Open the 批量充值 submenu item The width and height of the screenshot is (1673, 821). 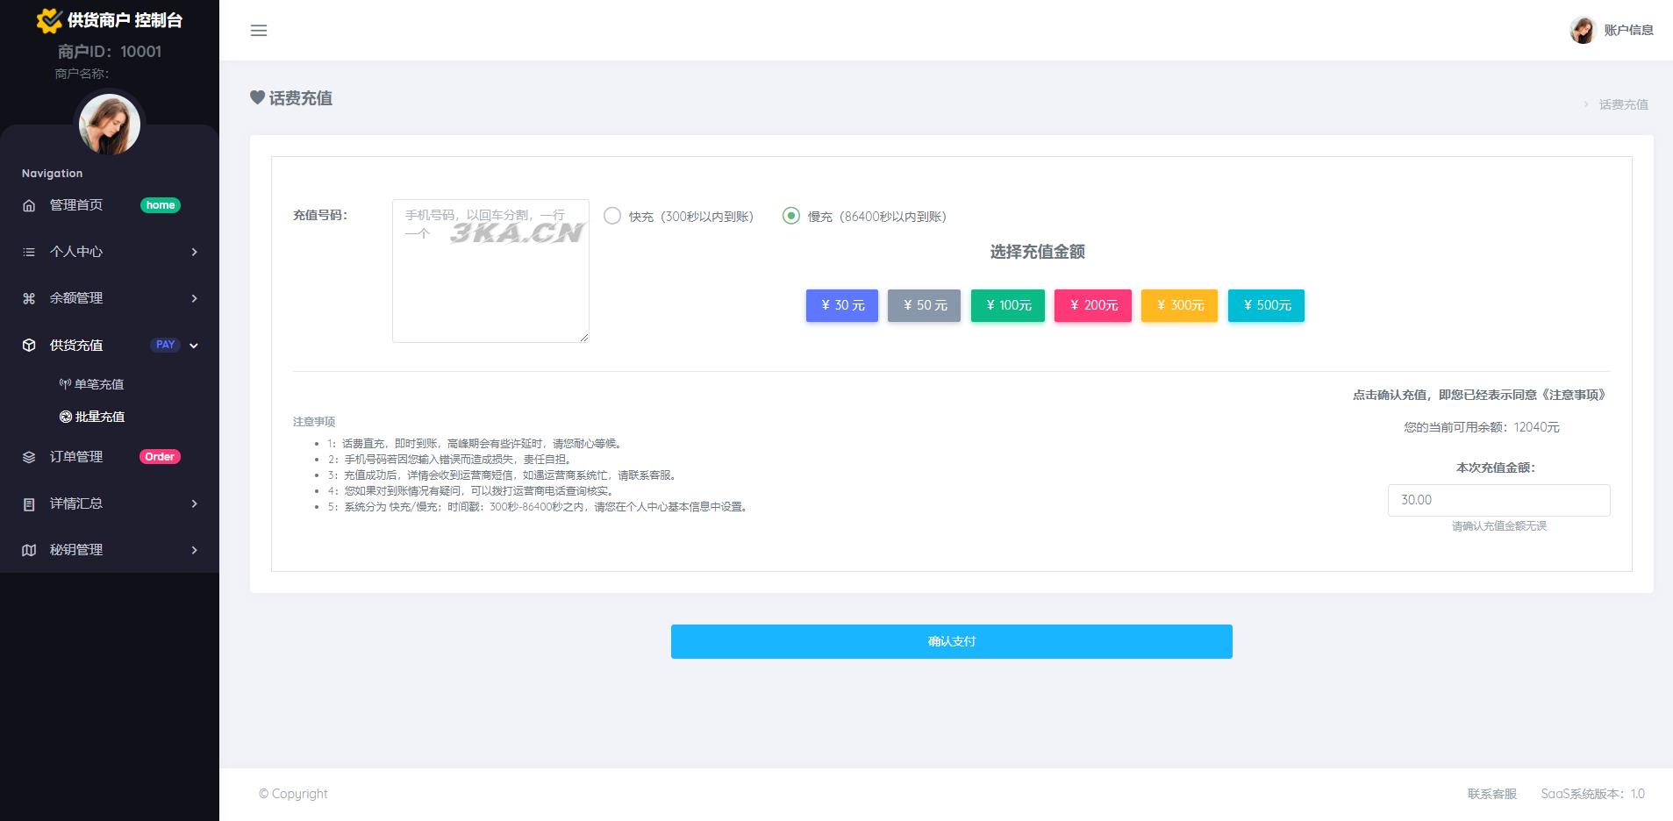click(x=99, y=417)
